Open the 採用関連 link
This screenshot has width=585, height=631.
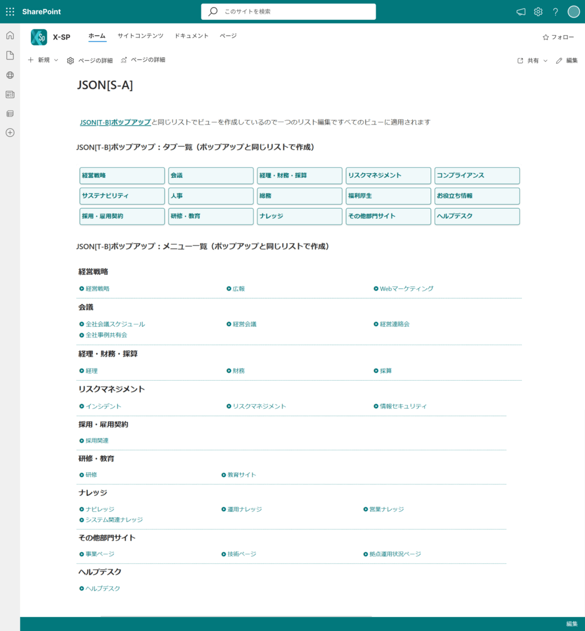pos(97,441)
